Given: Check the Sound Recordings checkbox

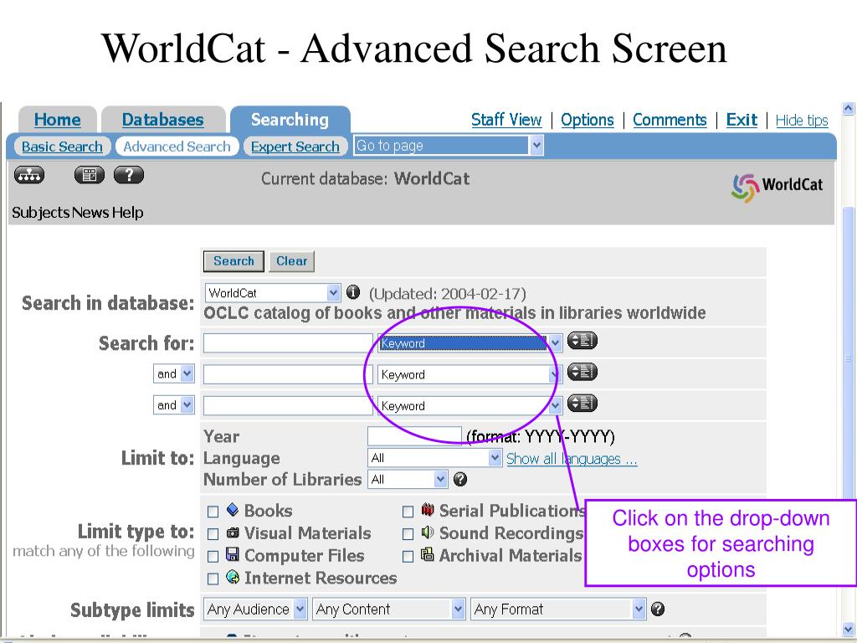Looking at the screenshot, I should (x=408, y=534).
